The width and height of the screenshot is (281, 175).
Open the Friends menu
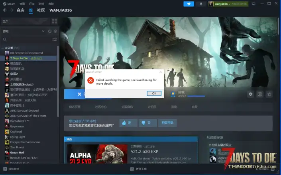pos(32,4)
